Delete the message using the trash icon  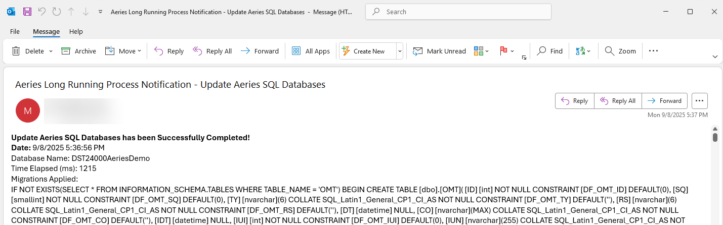click(x=28, y=51)
